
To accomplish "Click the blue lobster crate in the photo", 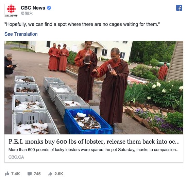I will (x=88, y=122).
